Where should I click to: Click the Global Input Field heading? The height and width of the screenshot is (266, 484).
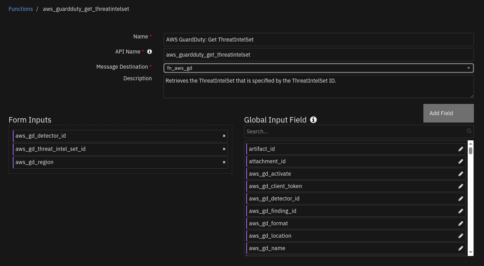pos(275,120)
